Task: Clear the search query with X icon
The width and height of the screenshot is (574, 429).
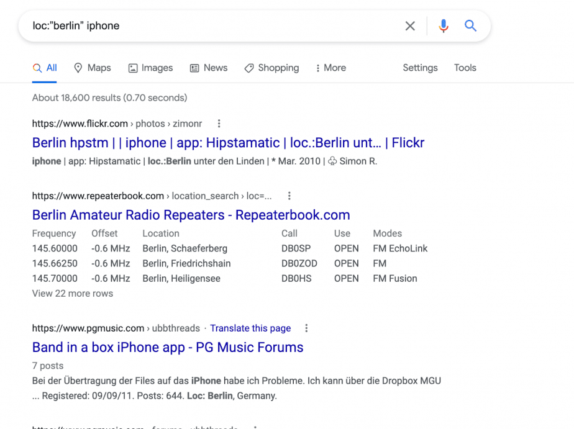Action: coord(410,26)
